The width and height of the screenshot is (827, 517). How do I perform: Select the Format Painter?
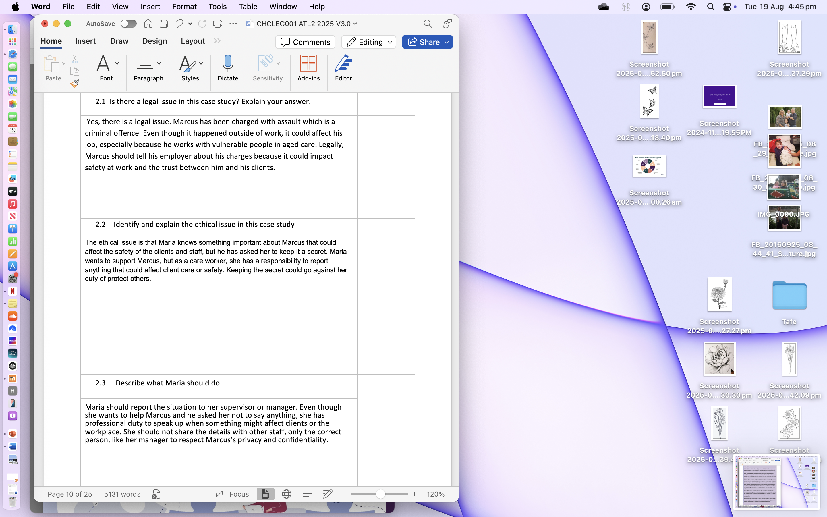pos(75,83)
